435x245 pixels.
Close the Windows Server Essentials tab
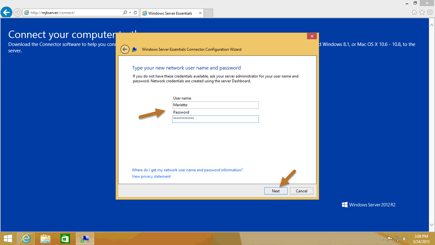(200, 13)
